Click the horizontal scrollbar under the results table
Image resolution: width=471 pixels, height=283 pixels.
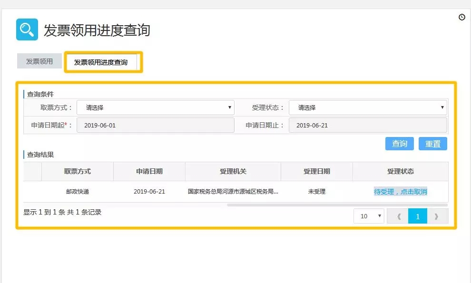click(x=337, y=205)
